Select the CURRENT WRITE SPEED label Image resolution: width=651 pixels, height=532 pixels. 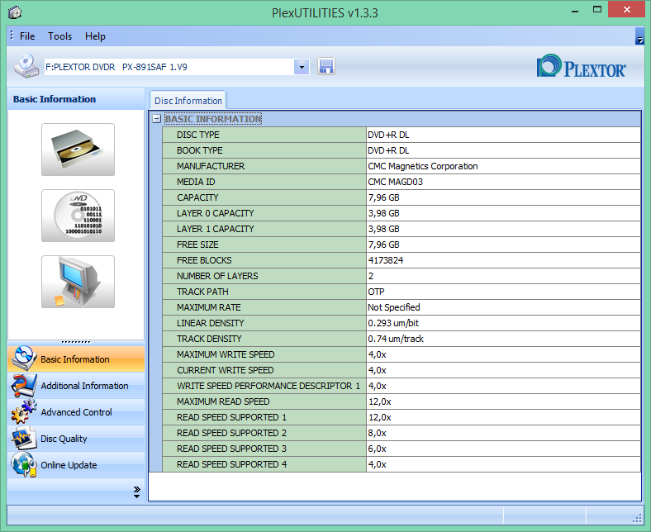coord(225,370)
